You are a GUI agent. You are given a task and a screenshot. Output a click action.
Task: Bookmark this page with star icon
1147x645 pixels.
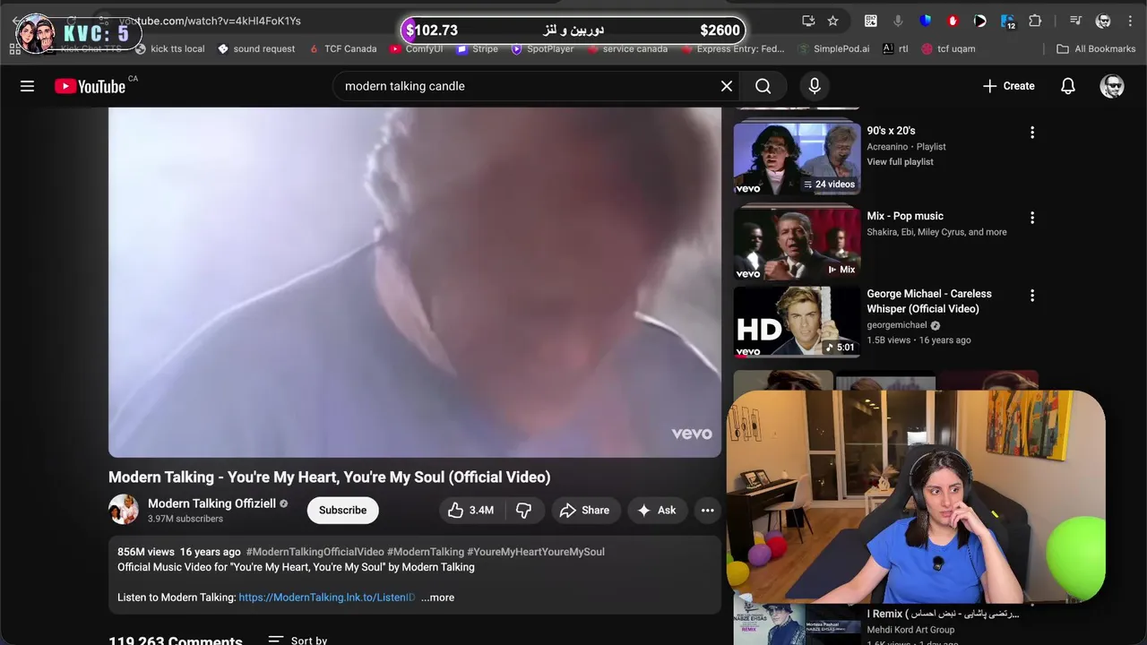click(x=833, y=21)
